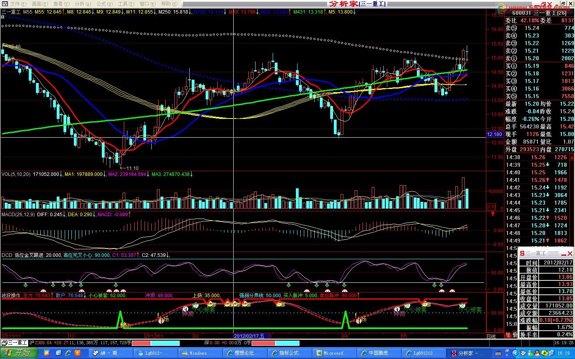Viewport: 575px width, 359px height.
Task: Select the 价 price tab under tick list
Action: (515, 335)
